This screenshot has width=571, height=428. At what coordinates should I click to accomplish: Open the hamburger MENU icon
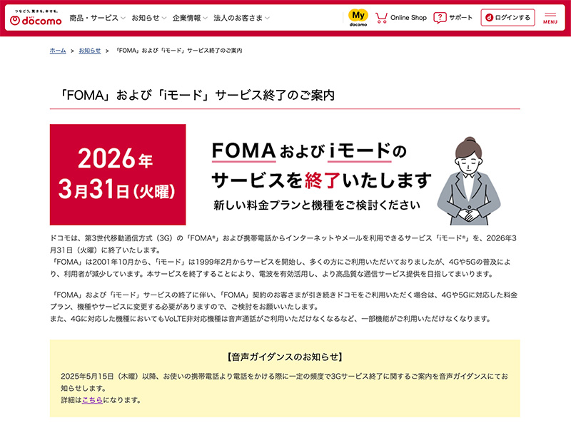coord(550,18)
